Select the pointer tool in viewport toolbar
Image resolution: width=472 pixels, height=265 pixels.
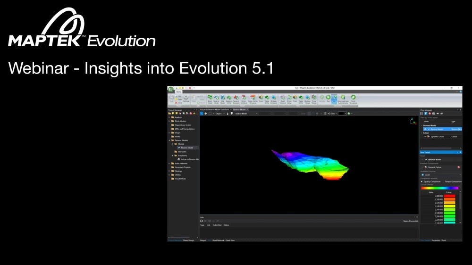tap(202, 113)
